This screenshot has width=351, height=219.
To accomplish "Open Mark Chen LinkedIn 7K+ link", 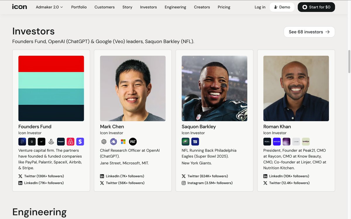I will click(122, 176).
